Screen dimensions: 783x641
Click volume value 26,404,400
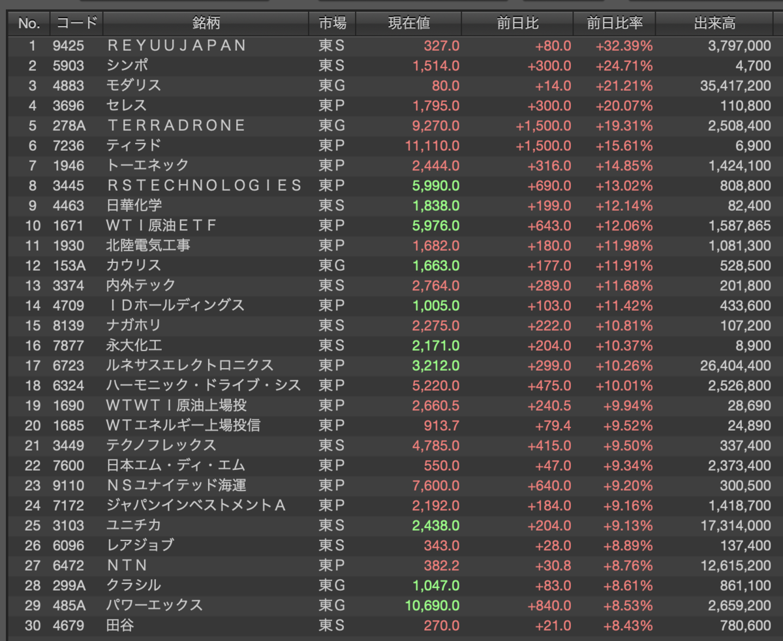click(x=735, y=366)
